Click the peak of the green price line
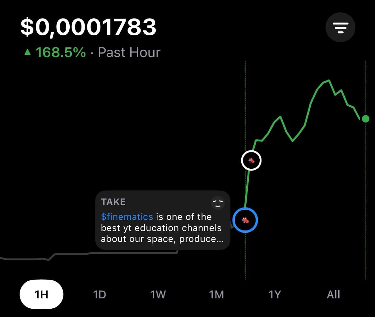The image size is (375, 317). (328, 80)
